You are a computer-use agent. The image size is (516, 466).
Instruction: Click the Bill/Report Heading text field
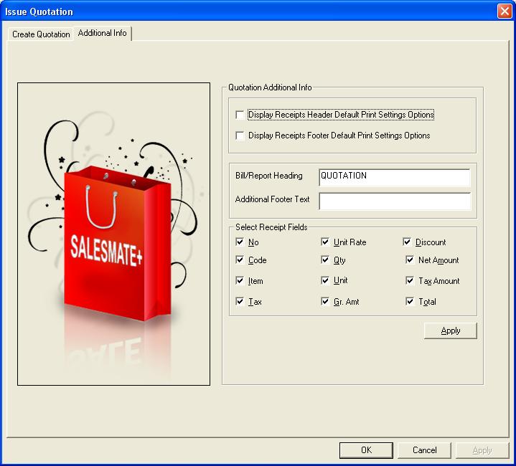click(x=395, y=178)
